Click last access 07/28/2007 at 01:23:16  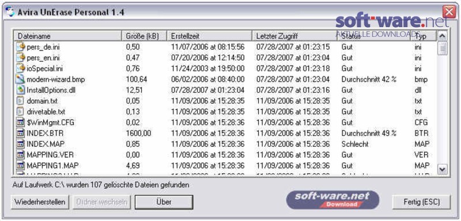tap(293, 90)
